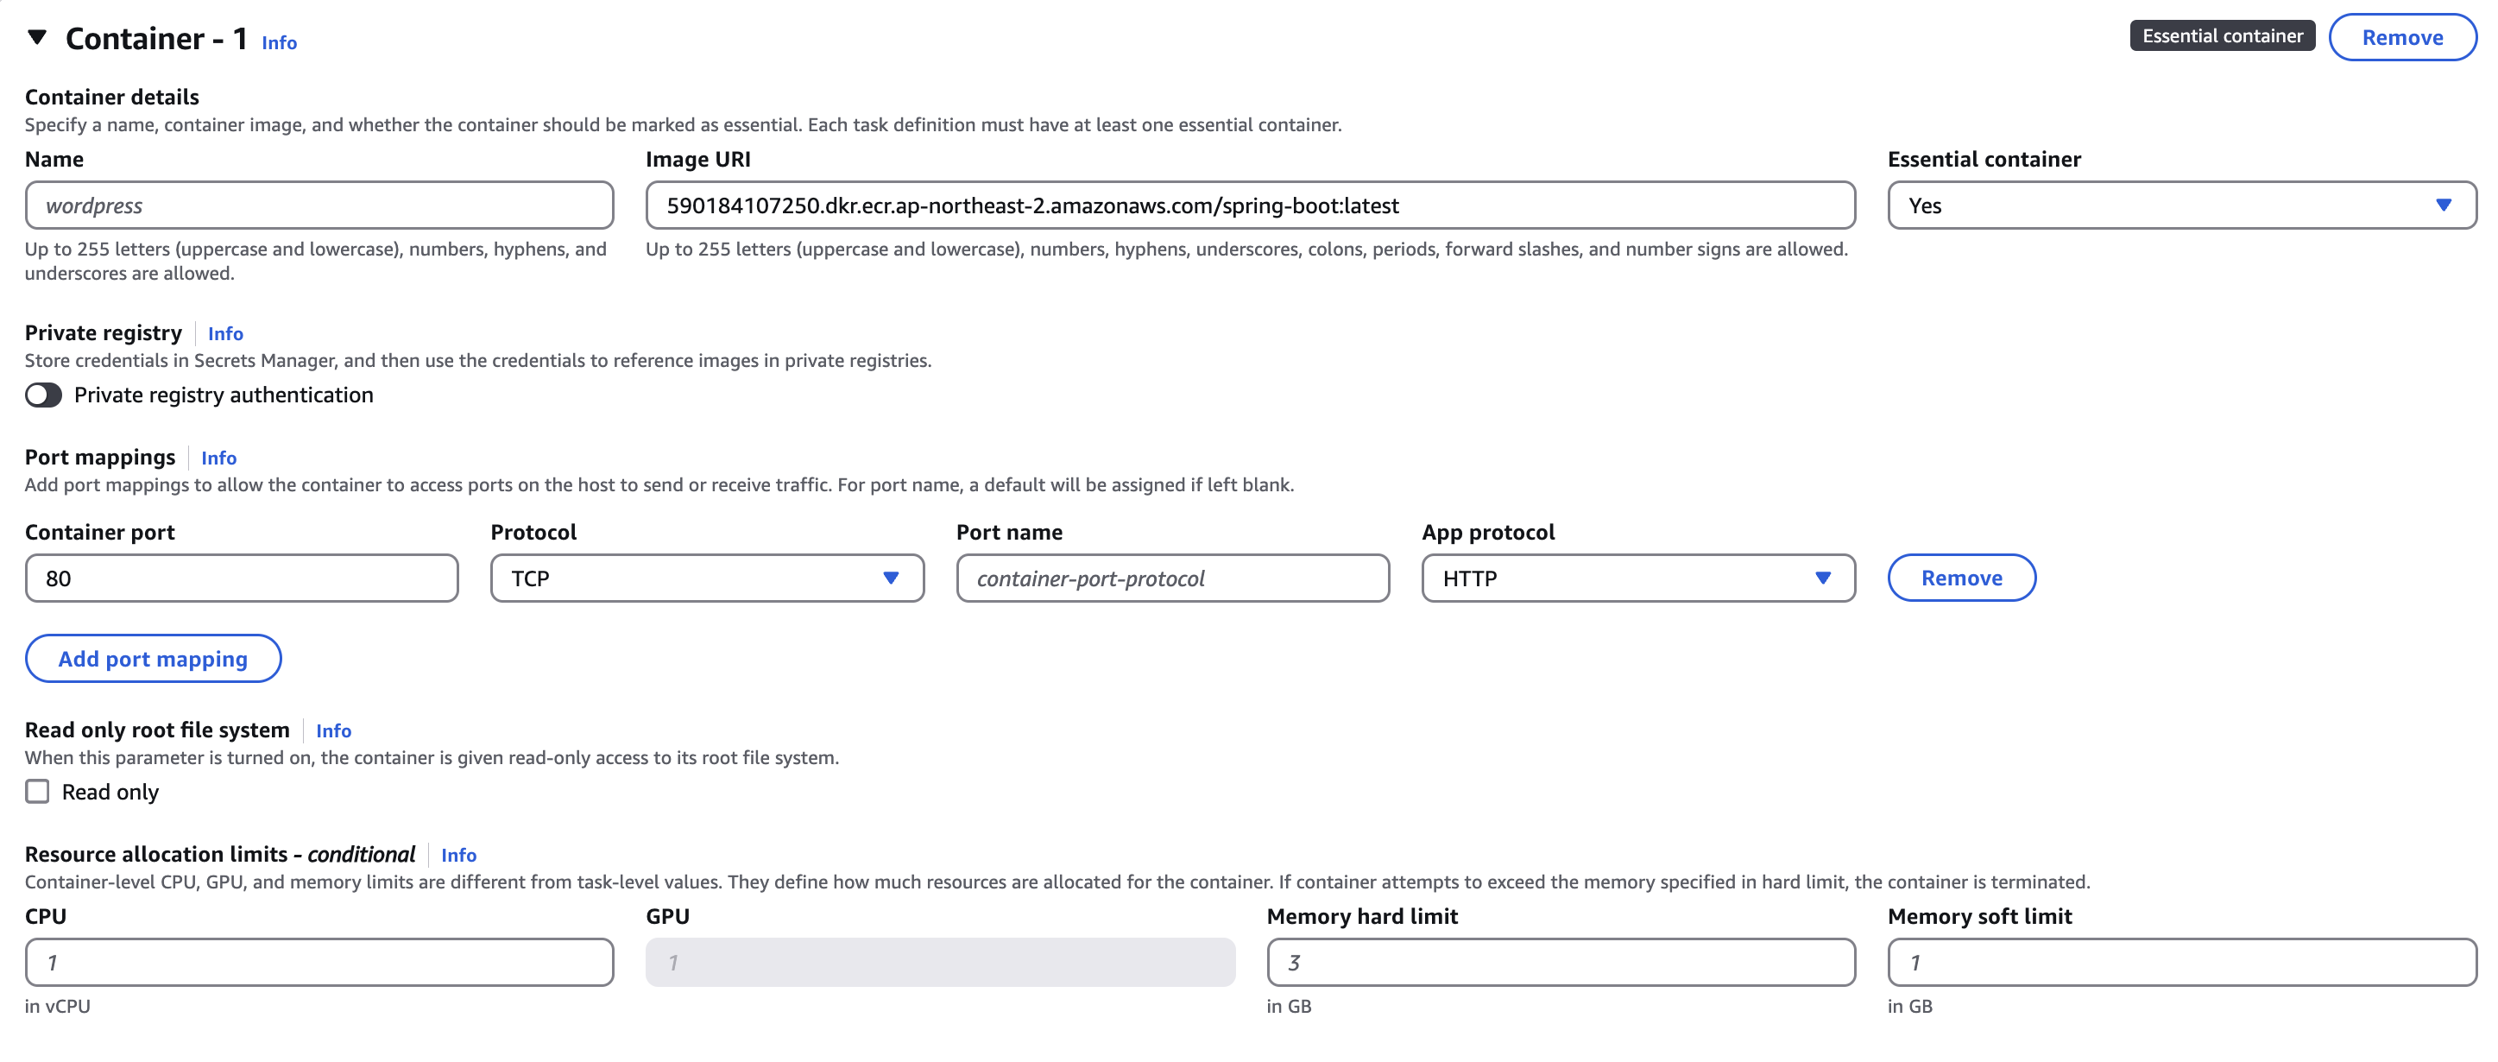Open Info next to Container - 1
Viewport: 2498px width, 1062px height.
pos(278,42)
